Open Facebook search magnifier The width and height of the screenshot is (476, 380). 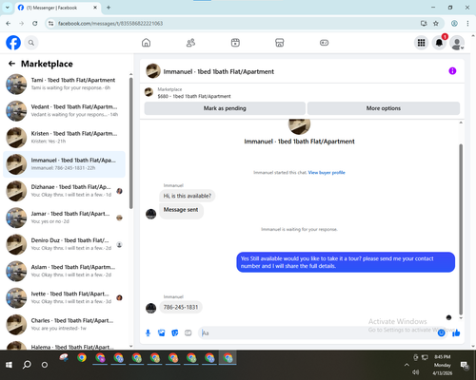tap(31, 43)
